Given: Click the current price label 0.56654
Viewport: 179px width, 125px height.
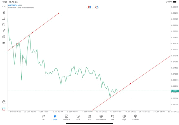Looking at the screenshot, I should [175, 91].
